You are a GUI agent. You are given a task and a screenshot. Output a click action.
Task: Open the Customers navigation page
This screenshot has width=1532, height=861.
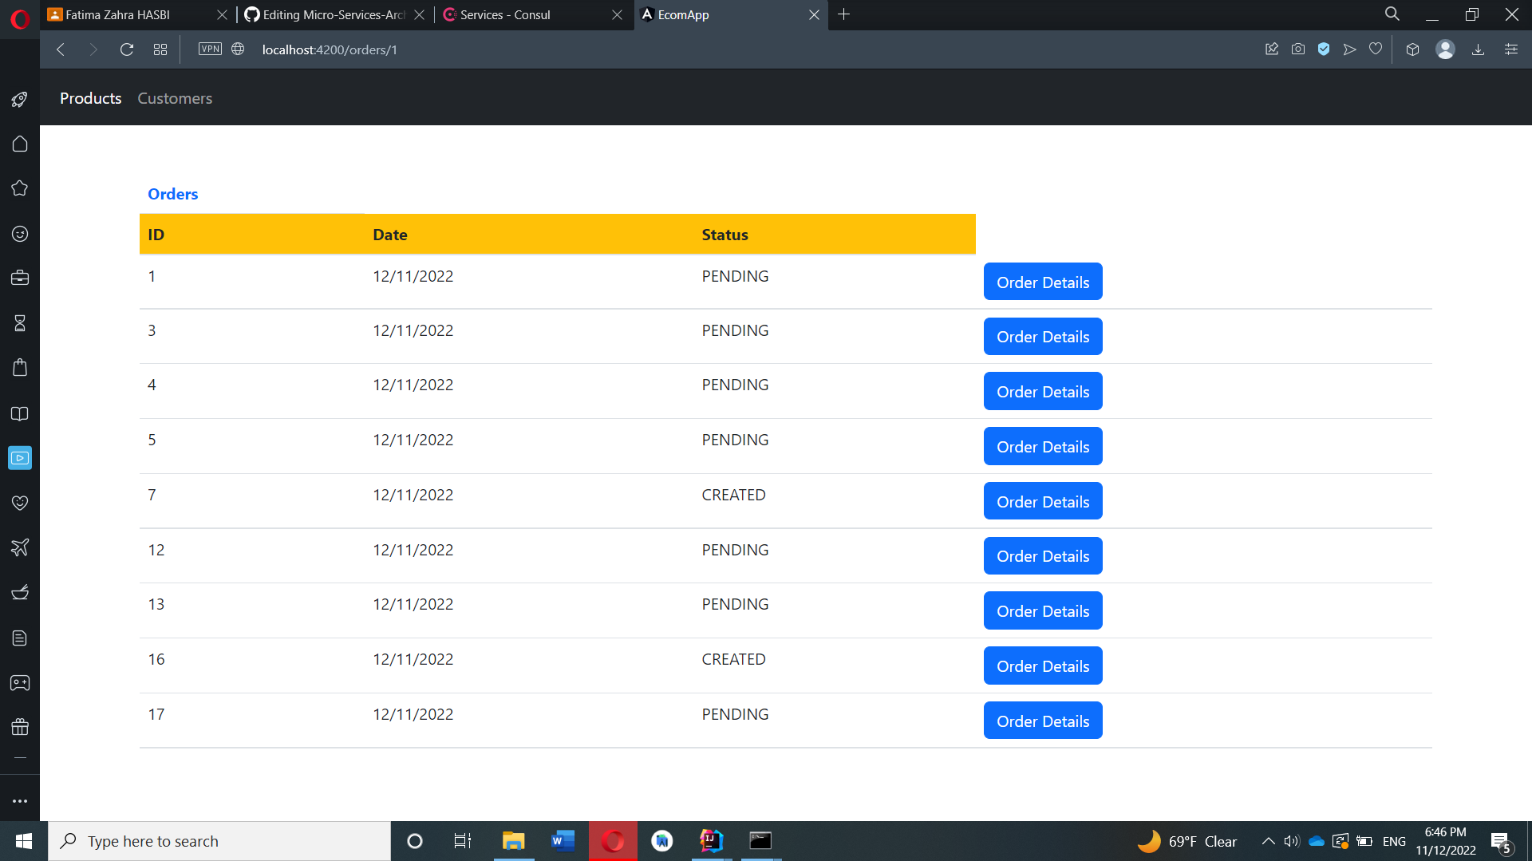175,97
